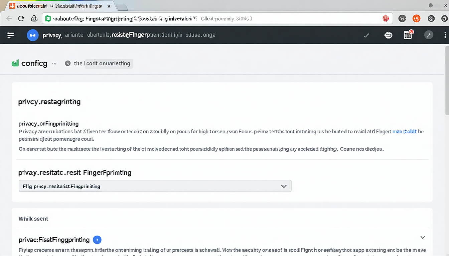This screenshot has height=256, width=449.
Task: Click the green shield icon in the address bar
Action: coord(48,18)
